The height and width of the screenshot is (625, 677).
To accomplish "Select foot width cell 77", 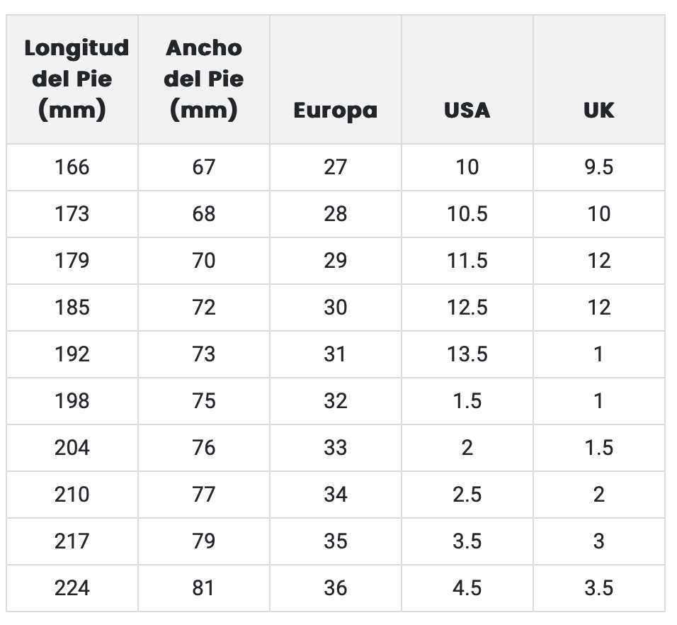I will [x=204, y=495].
